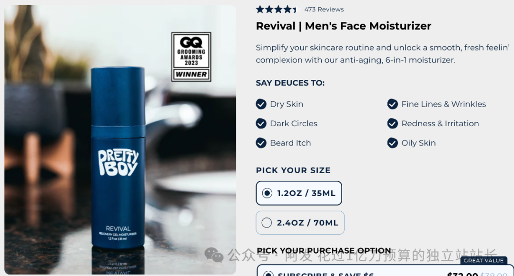Select the 1.2OZ / 35ML radio button
Viewport: 514px width, 276px height.
click(x=267, y=193)
